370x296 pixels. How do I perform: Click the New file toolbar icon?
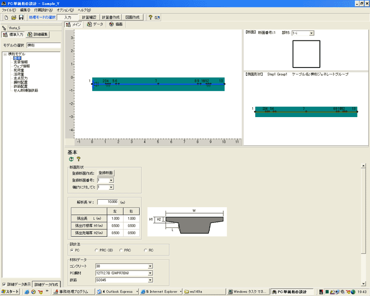click(7, 17)
